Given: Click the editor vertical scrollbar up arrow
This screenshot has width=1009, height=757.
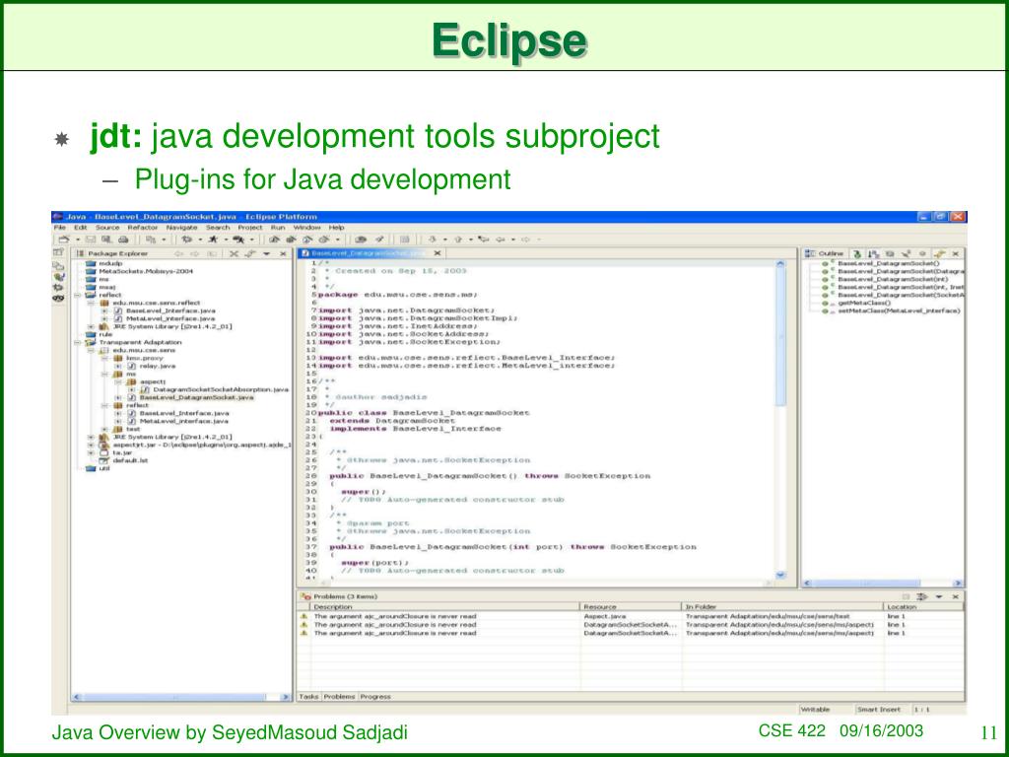Looking at the screenshot, I should [x=780, y=264].
